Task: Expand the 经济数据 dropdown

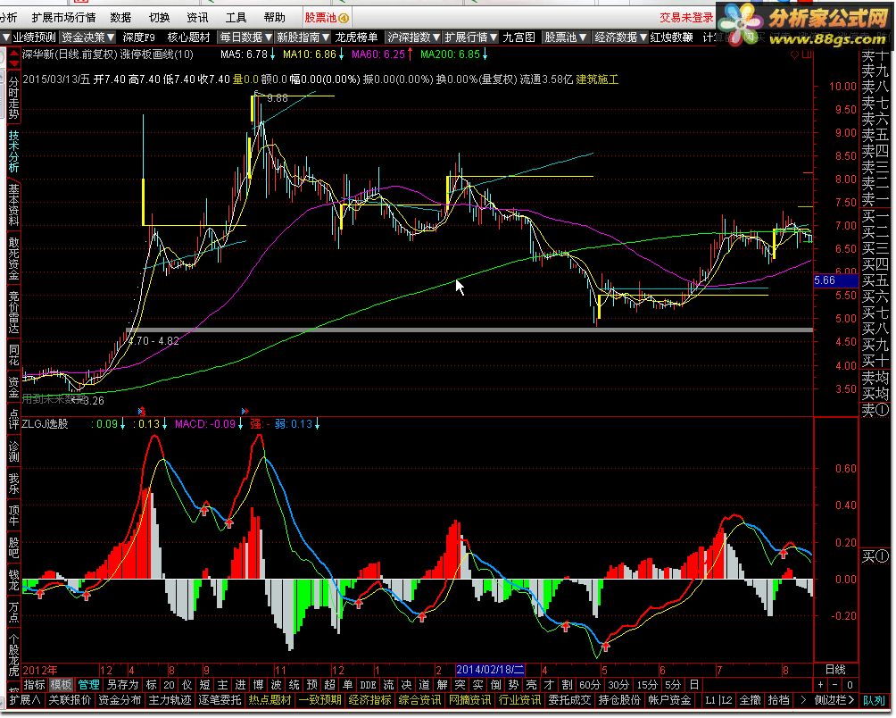Action: [620, 38]
